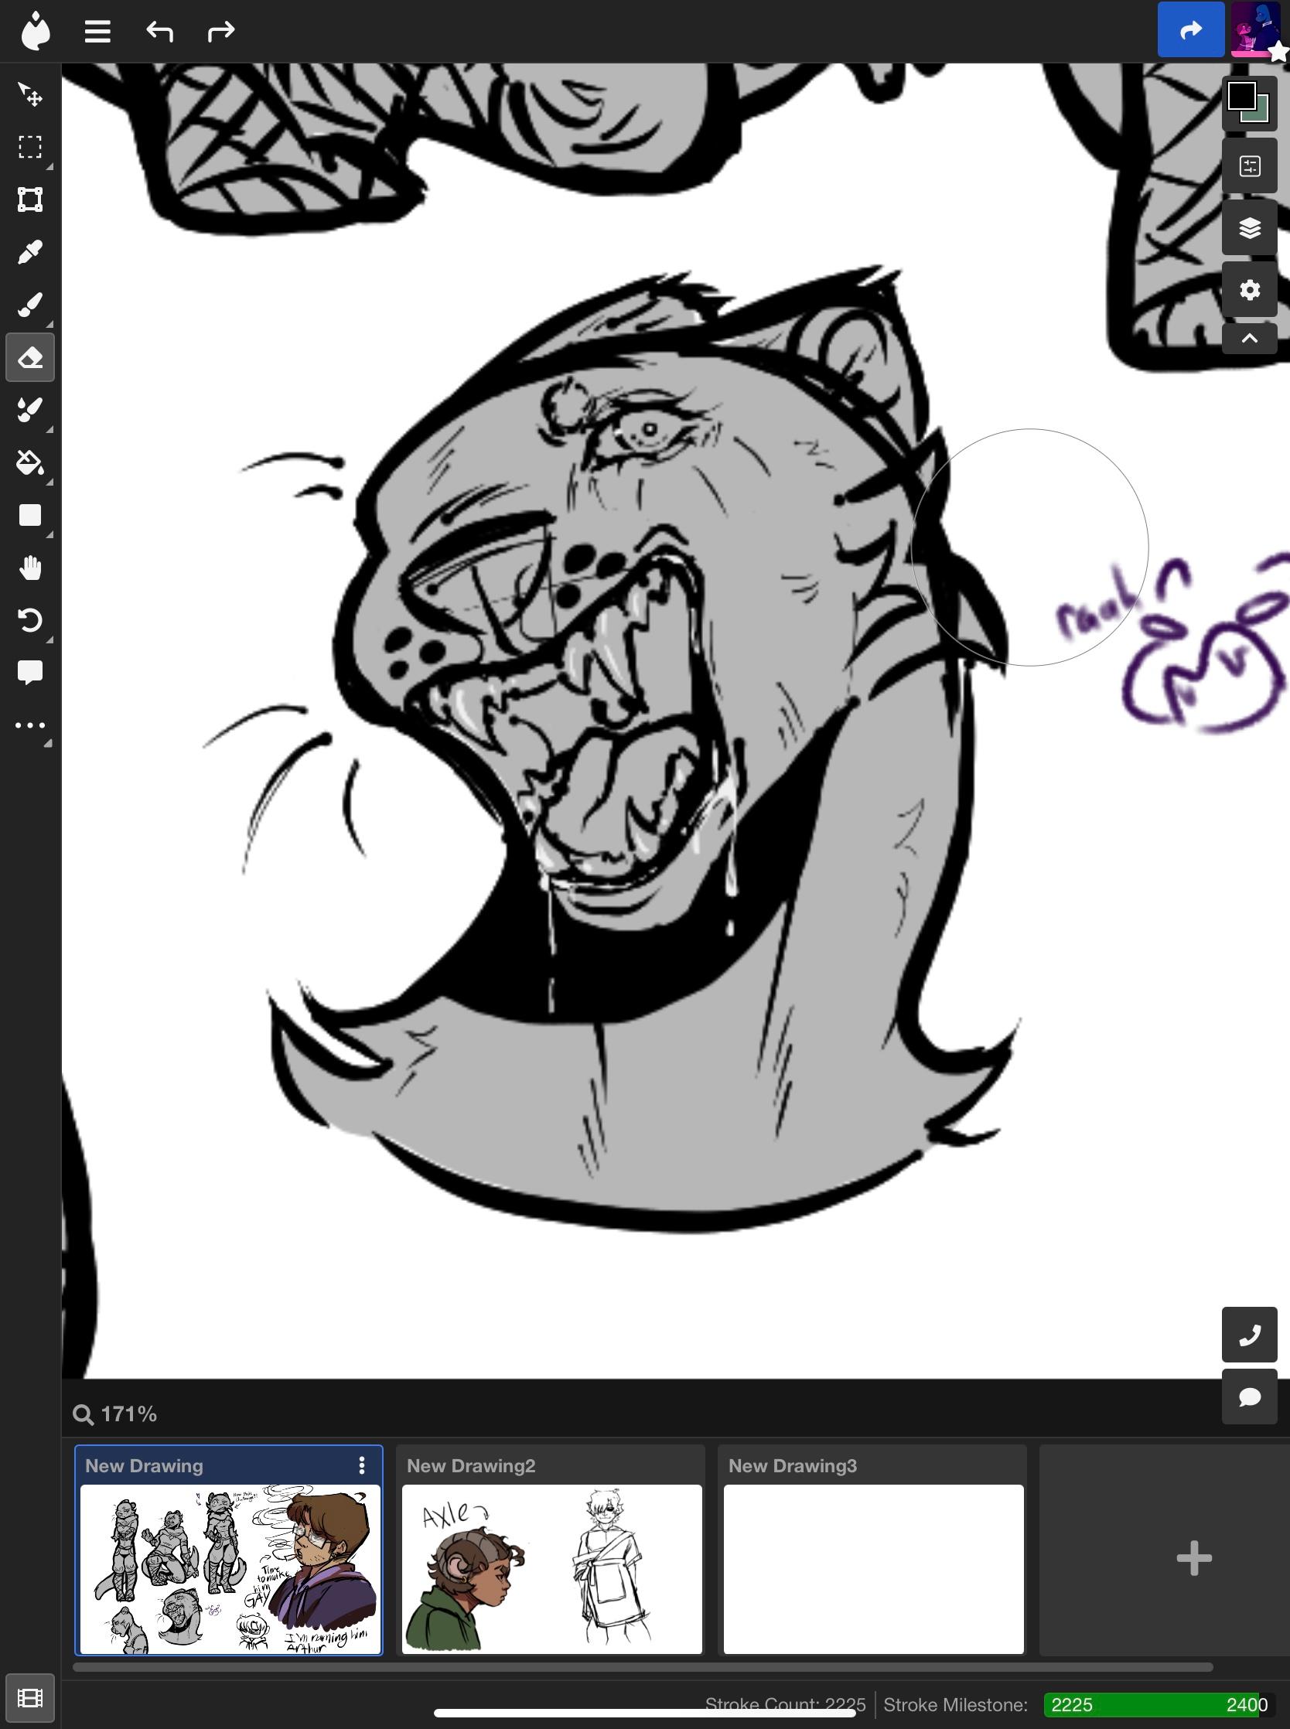Screen dimensions: 1290x1729
Task: Redo the undone stroke
Action: tap(221, 31)
